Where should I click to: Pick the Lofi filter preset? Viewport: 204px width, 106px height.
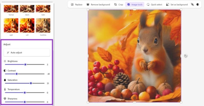pyautogui.click(x=27, y=25)
